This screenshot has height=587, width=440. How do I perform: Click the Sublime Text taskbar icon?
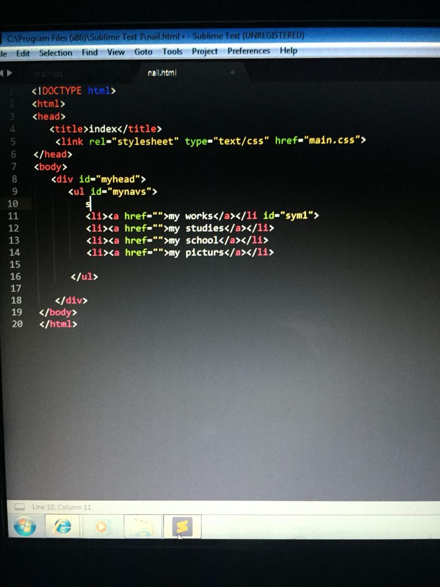pyautogui.click(x=182, y=526)
